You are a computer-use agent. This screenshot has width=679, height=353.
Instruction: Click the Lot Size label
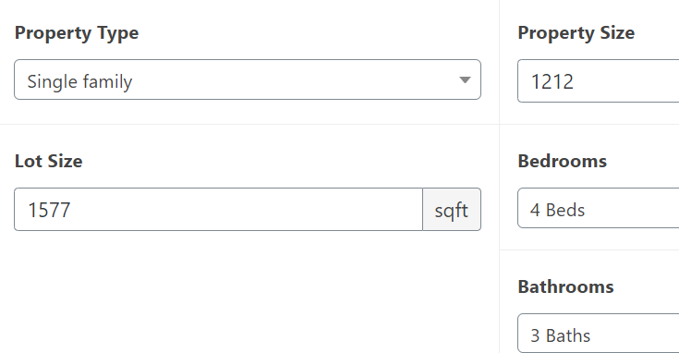click(48, 161)
